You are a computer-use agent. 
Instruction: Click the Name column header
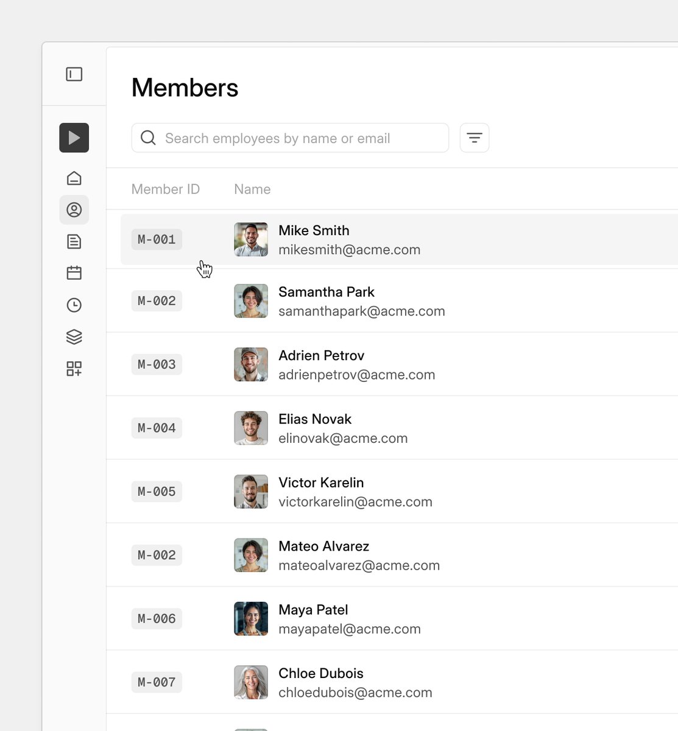(252, 189)
